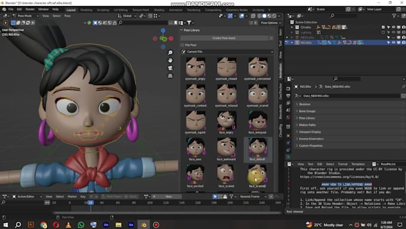Toggle render camera icon for Ch-ellie collection
This screenshot has width=406, height=229.
[x=404, y=28]
